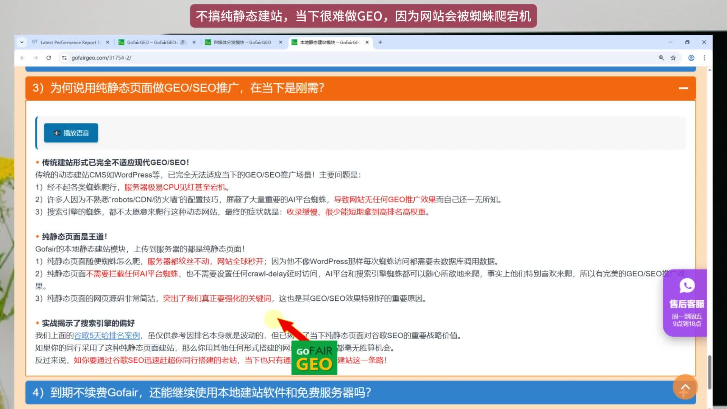The image size is (727, 409).
Task: Click the browser forward arrow
Action: coord(36,58)
